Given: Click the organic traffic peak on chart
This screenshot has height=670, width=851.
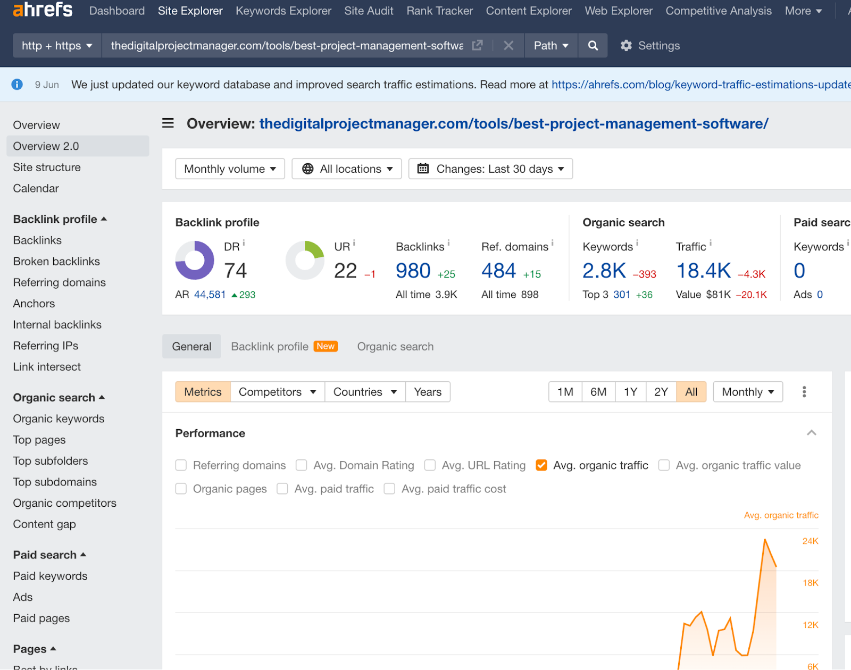Looking at the screenshot, I should 765,540.
